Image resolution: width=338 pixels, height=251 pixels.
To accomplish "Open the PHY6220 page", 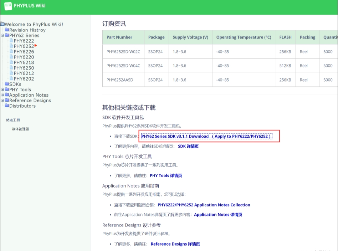I will 24,57.
